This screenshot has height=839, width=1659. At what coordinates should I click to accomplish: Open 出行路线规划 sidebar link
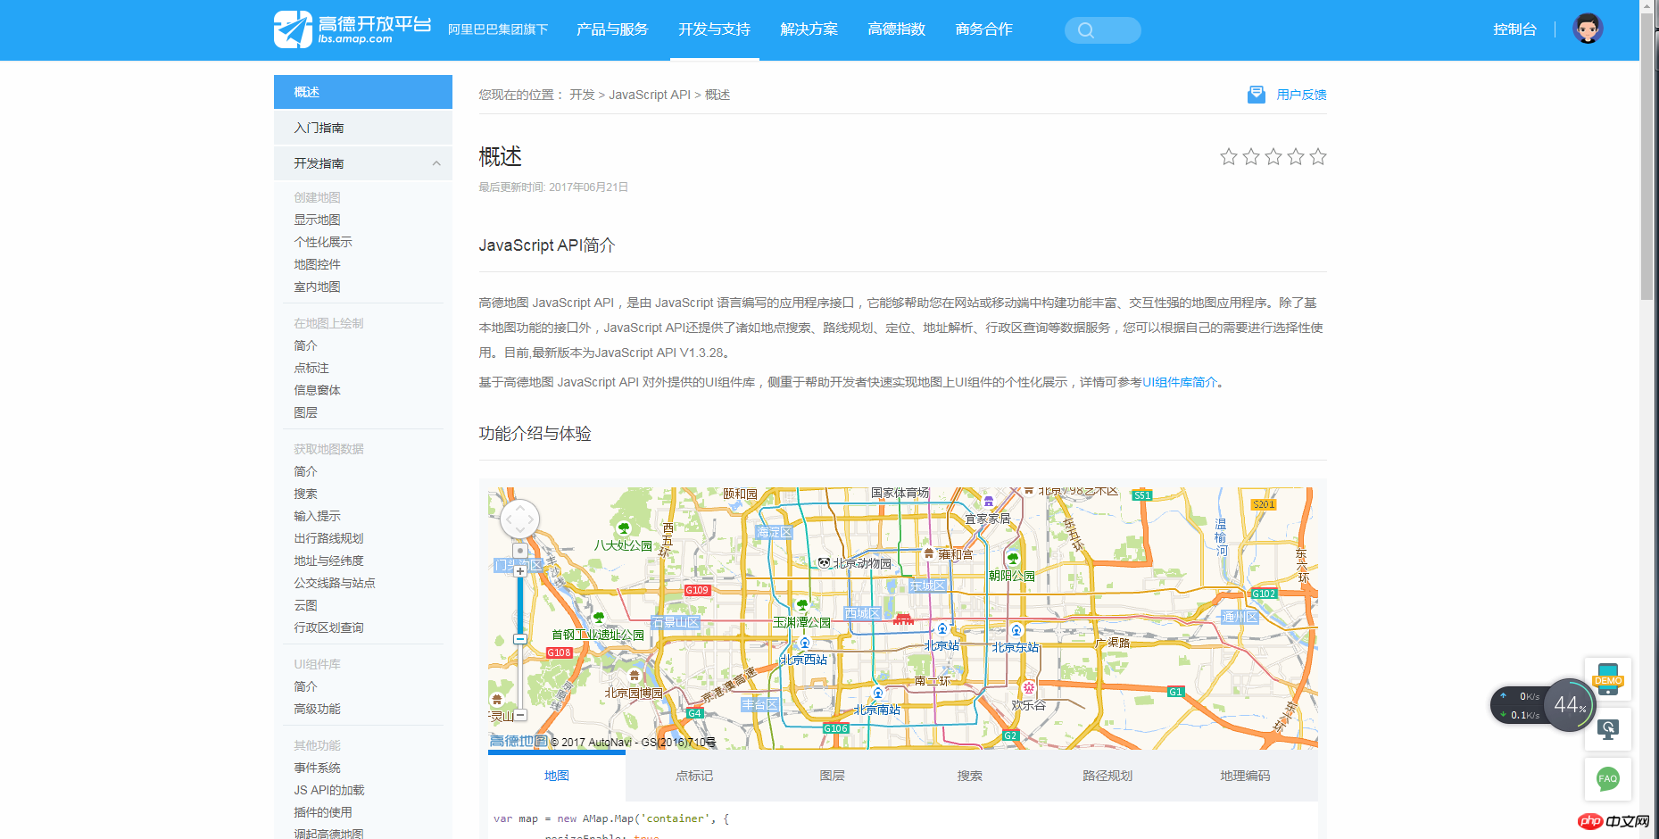pos(328,538)
